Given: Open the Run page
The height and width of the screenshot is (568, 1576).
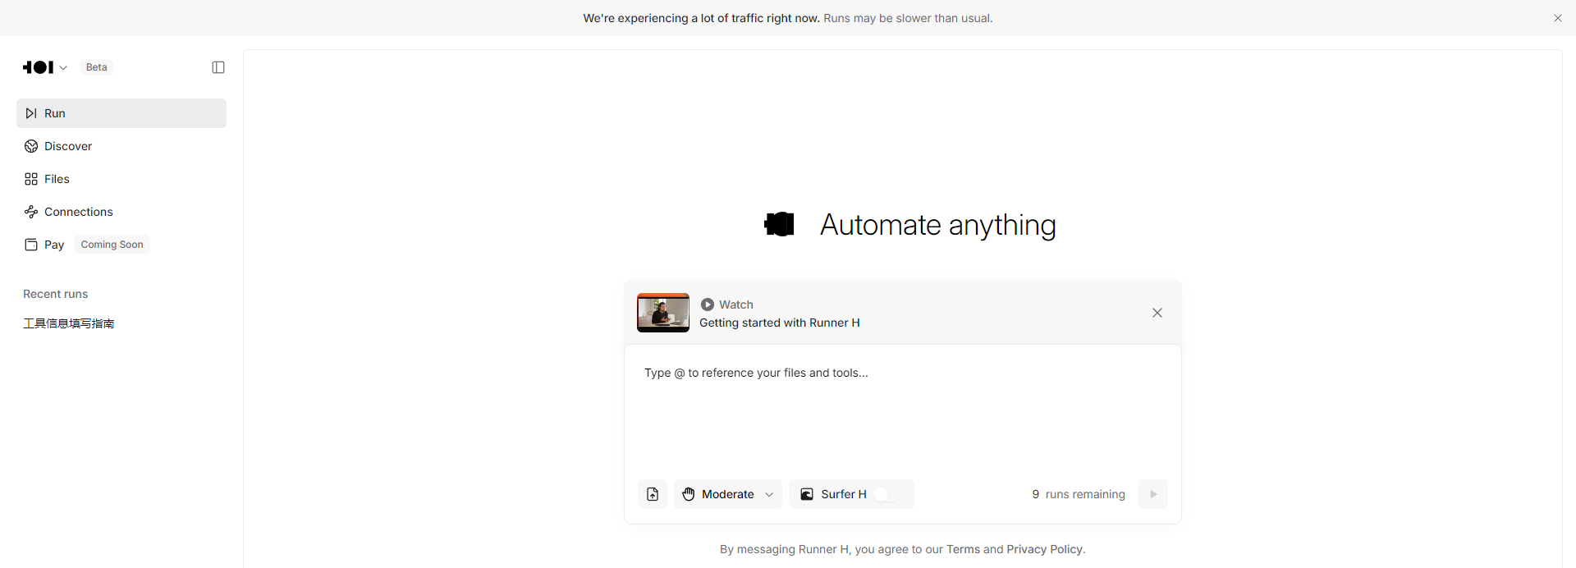Looking at the screenshot, I should (121, 113).
